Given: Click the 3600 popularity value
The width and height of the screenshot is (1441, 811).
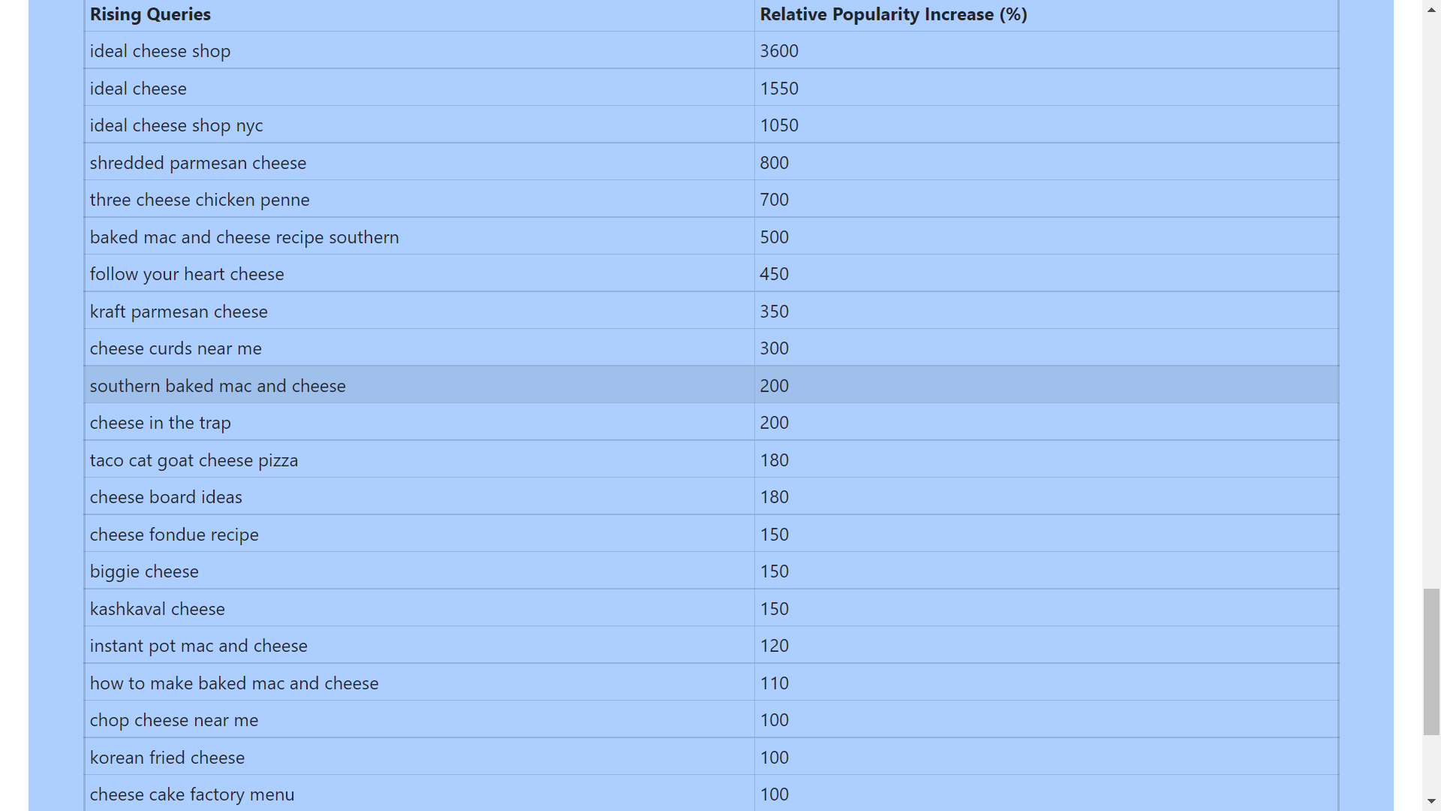Looking at the screenshot, I should tap(779, 51).
